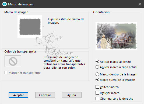Image resolution: width=144 pixels, height=104 pixels.
Task: Click the Cancelar button
Action: point(45,95)
